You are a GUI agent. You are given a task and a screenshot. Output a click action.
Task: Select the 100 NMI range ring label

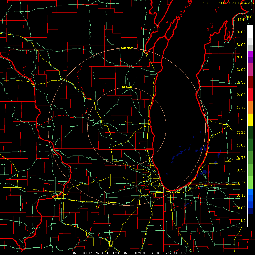tap(127, 48)
